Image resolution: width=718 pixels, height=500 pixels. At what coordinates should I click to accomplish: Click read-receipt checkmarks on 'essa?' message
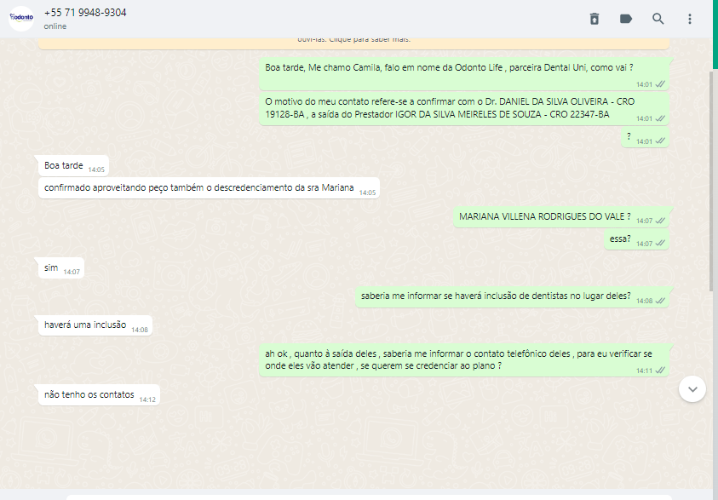pos(660,244)
